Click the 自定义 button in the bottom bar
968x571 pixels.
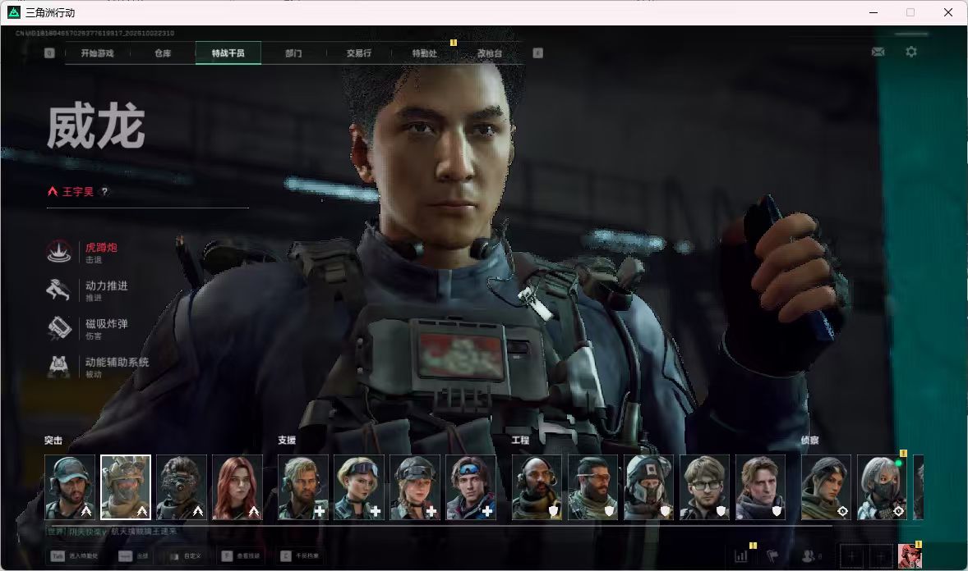pos(185,556)
